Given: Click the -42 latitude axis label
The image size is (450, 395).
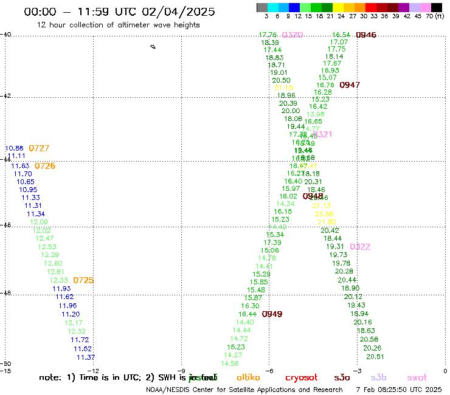Looking at the screenshot, I should click(x=5, y=96).
